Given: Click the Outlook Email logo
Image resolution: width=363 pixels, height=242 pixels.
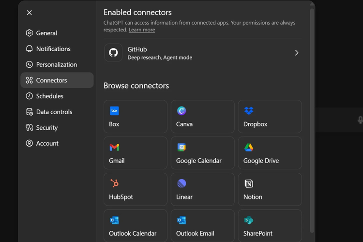Looking at the screenshot, I should (x=181, y=220).
